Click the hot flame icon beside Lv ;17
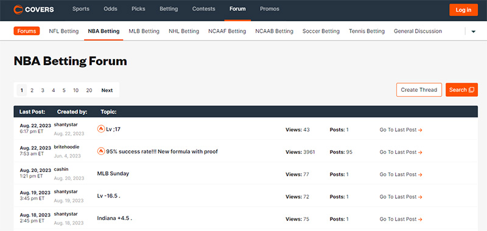 click(100, 129)
